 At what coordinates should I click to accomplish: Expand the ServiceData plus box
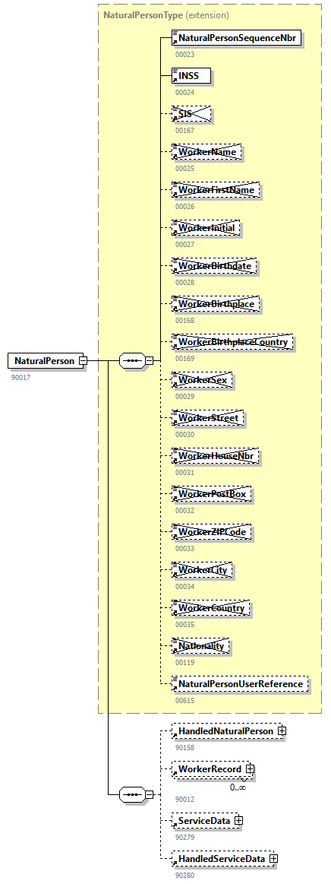click(x=238, y=821)
